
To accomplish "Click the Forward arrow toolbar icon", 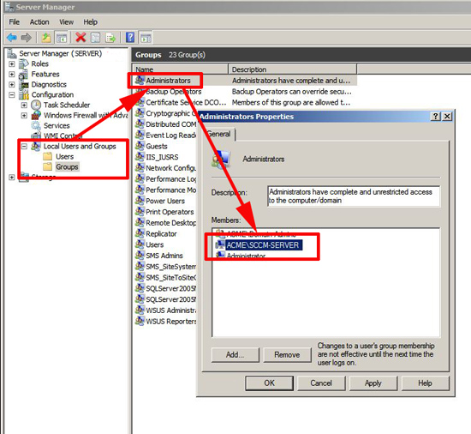I will pos(27,38).
